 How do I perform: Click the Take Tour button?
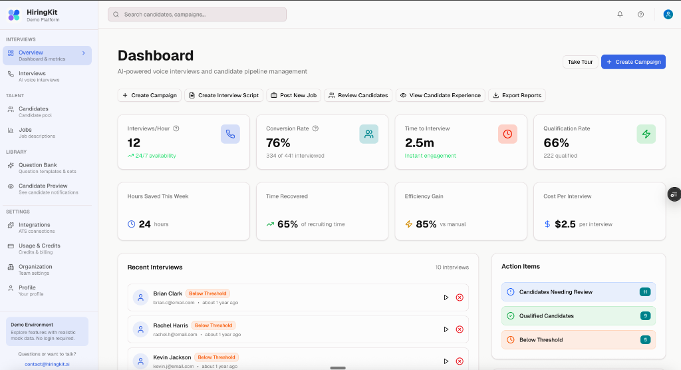(580, 62)
